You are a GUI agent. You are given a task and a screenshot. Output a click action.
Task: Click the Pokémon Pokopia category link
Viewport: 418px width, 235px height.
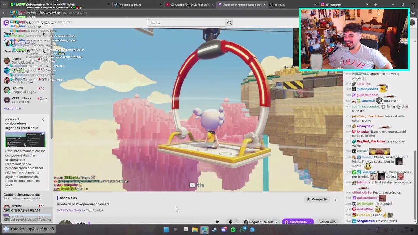(x=70, y=210)
